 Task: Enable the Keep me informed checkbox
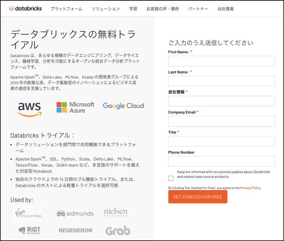[x=171, y=178]
